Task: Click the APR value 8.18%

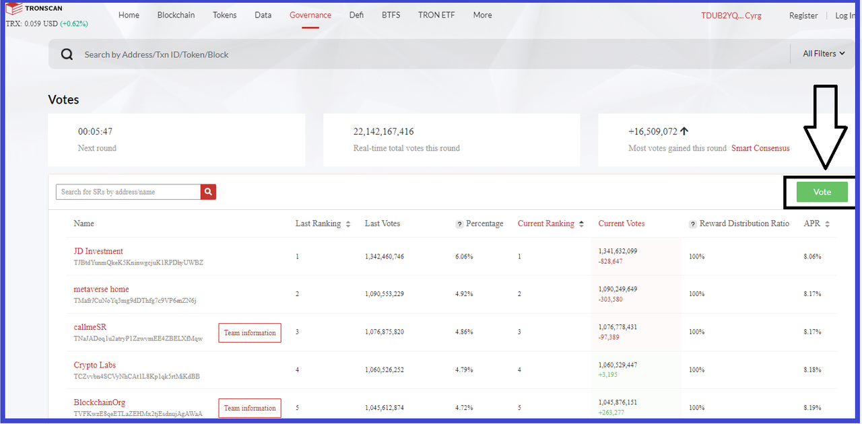Action: click(813, 369)
